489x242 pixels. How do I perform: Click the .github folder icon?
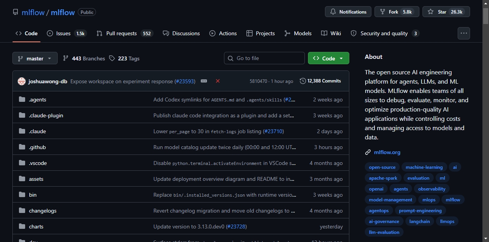22,147
